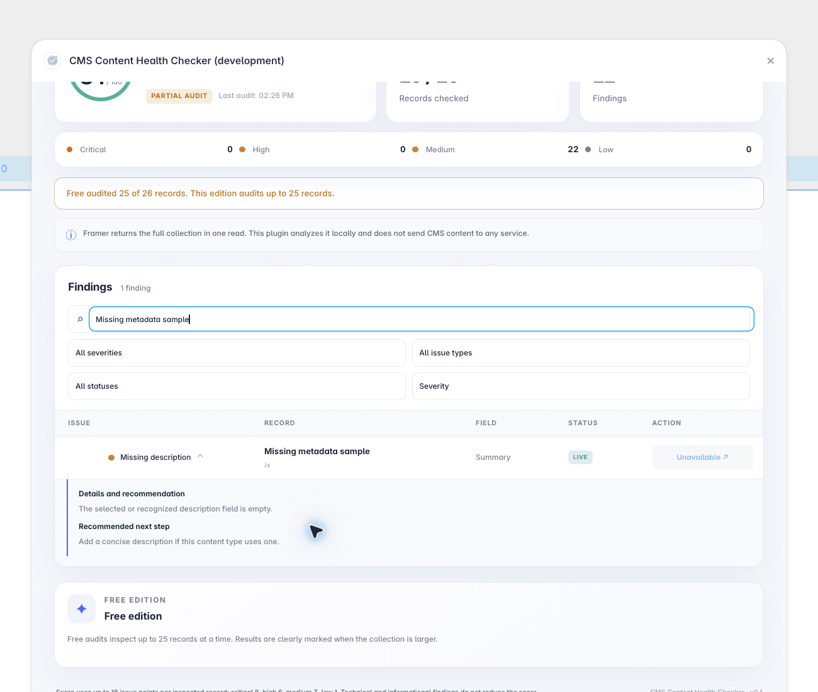
Task: Click the info icon beside Framer note
Action: [x=71, y=235]
